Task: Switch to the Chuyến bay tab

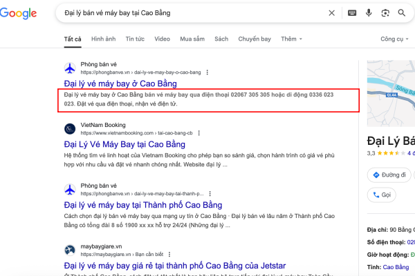Action: point(253,39)
